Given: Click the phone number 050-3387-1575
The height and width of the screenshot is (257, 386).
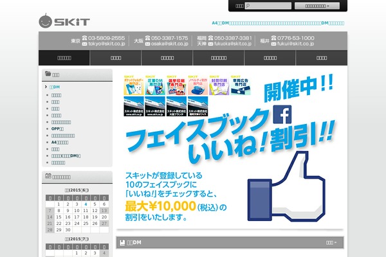Looking at the screenshot, I should tap(169, 38).
